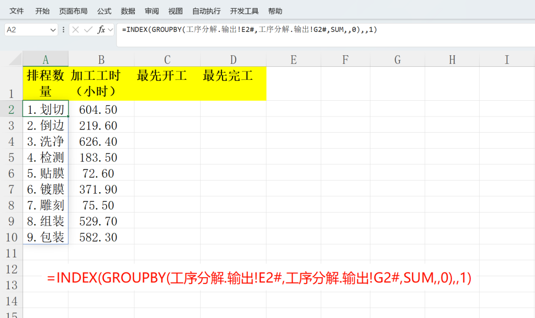This screenshot has width=535, height=318.
Task: Click the fx Insert Function icon
Action: 101,30
